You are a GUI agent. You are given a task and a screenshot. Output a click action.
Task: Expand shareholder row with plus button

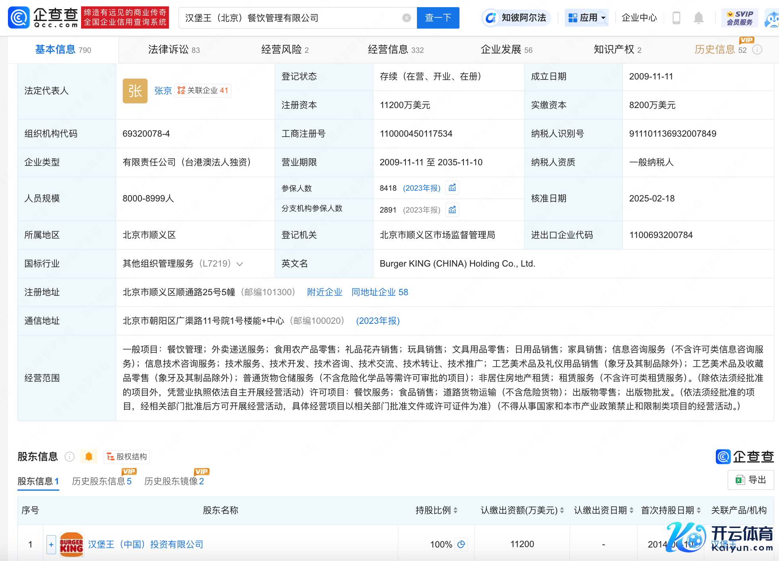pyautogui.click(x=51, y=544)
